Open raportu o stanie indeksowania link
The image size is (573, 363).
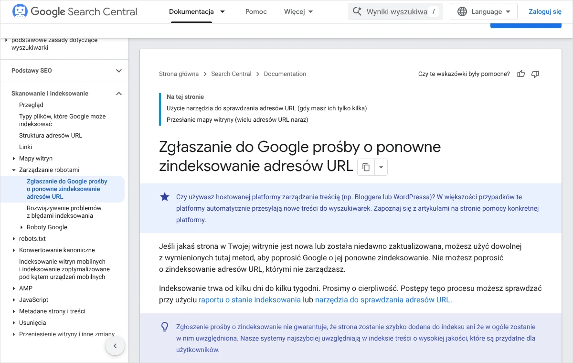pos(250,300)
